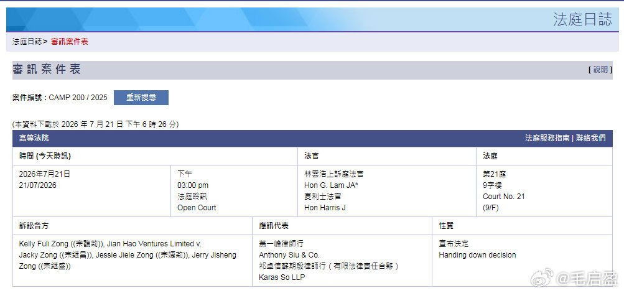Image resolution: width=624 pixels, height=293 pixels.
Task: Select 祁卓信蘇期殷律師行 representative text
Action: [x=328, y=266]
